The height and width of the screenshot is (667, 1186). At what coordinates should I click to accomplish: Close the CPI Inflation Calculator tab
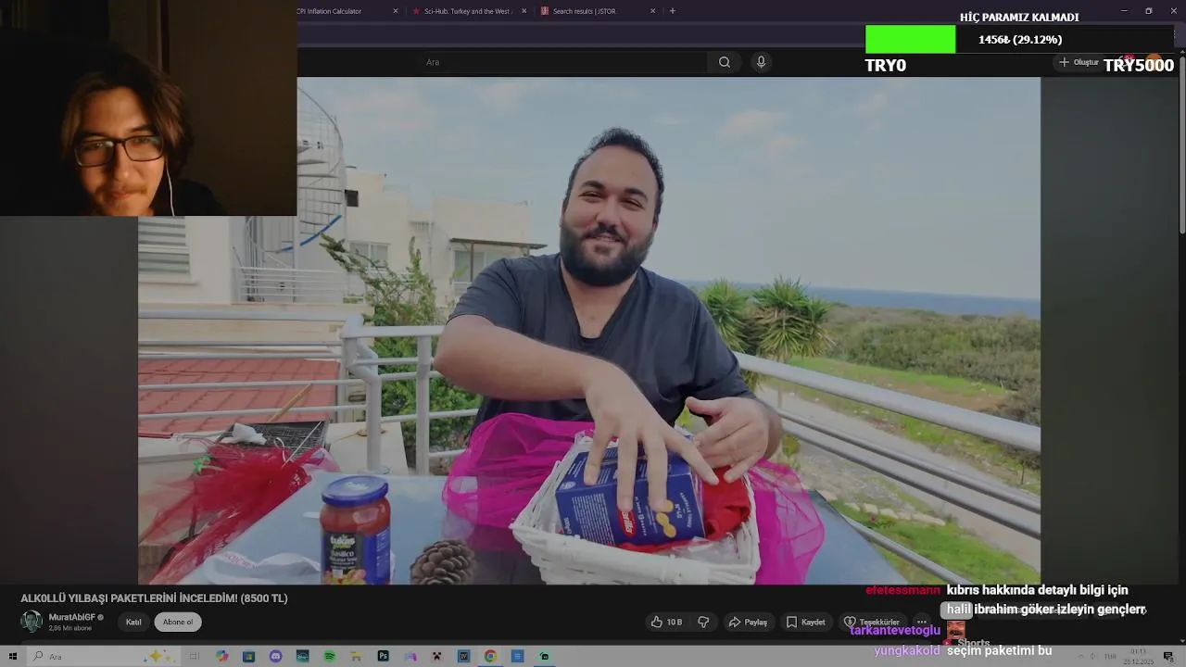tap(396, 11)
